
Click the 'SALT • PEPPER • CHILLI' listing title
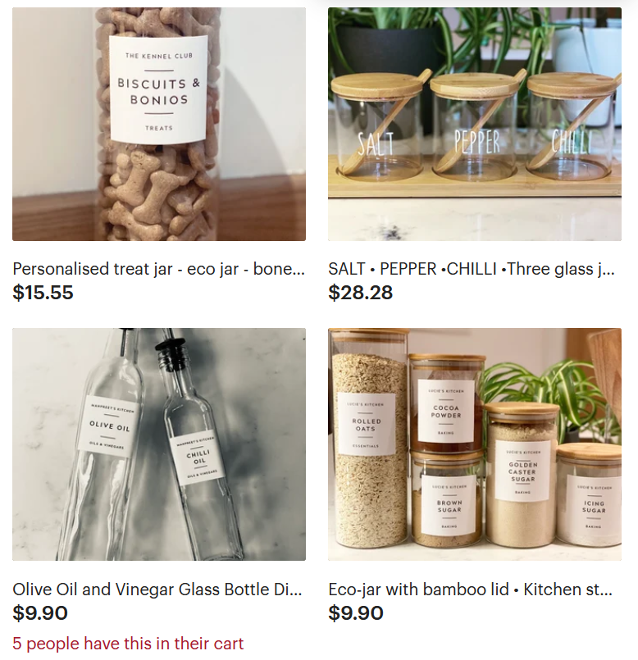coord(472,269)
